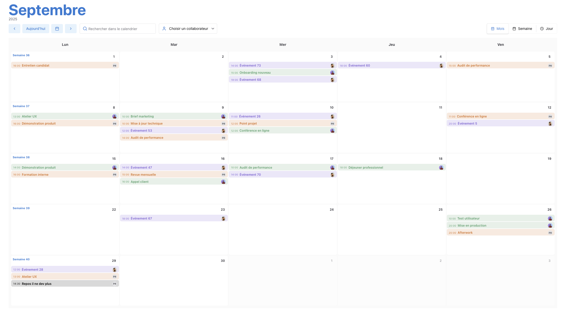This screenshot has height=315, width=565.
Task: Open the Semaine 38 week link
Action: [x=21, y=157]
